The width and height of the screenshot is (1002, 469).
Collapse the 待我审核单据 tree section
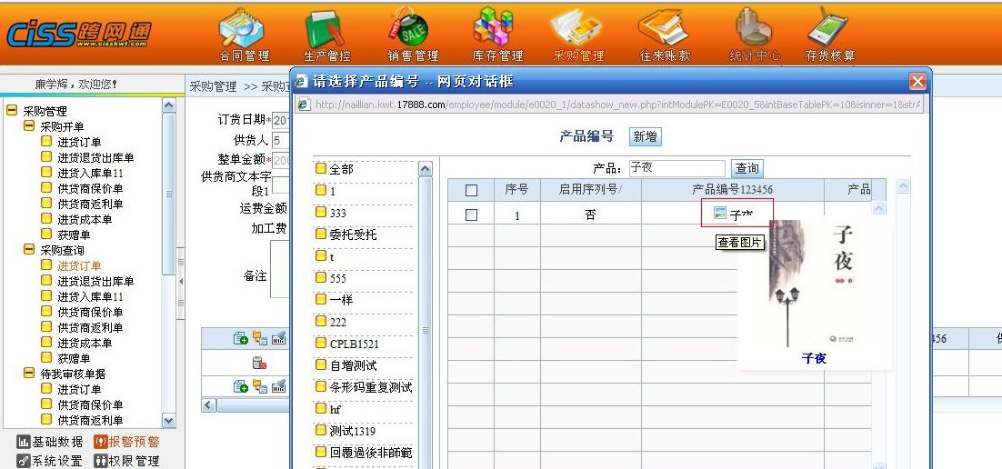(x=29, y=374)
